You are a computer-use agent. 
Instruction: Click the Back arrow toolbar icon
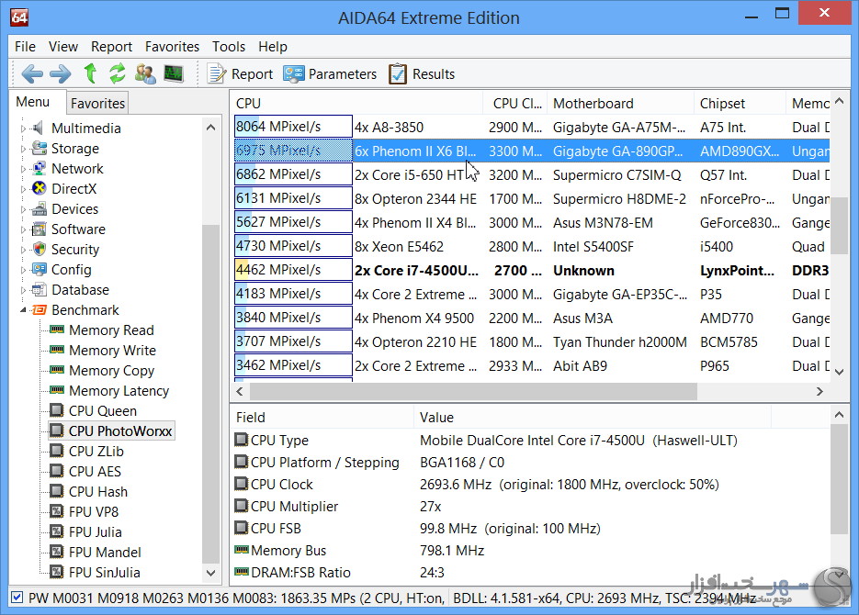coord(32,73)
